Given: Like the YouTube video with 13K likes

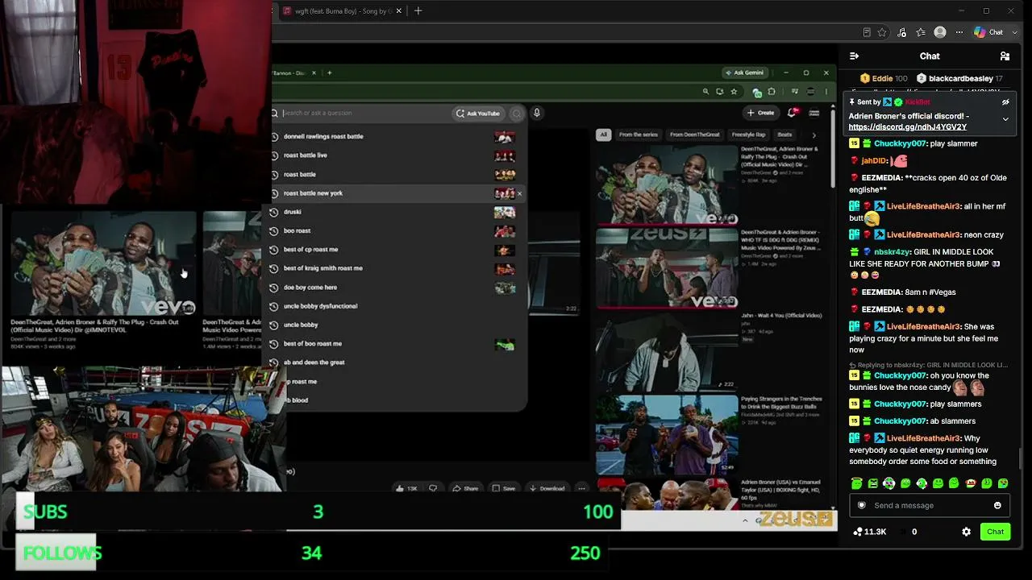Looking at the screenshot, I should point(406,488).
